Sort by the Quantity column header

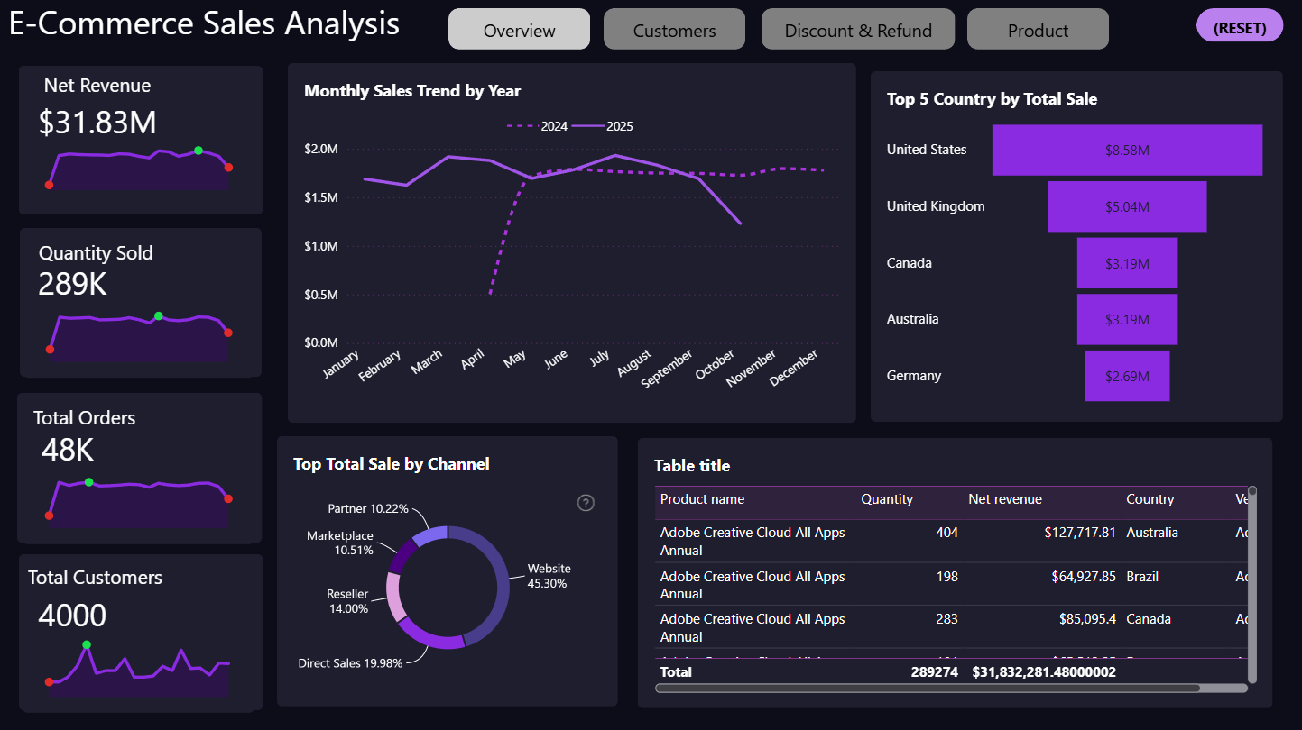coord(887,499)
